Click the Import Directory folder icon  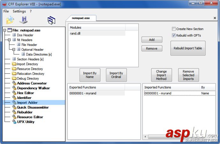(14, 64)
